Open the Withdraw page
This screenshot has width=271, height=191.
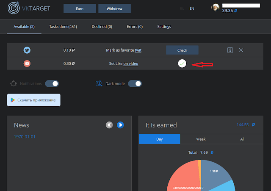(x=114, y=8)
